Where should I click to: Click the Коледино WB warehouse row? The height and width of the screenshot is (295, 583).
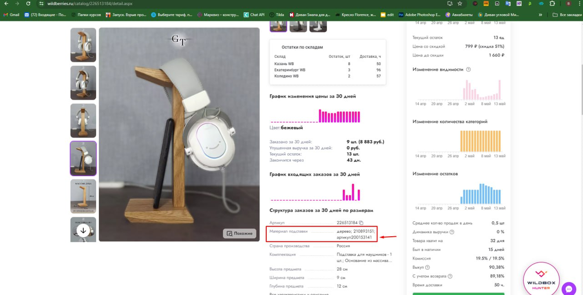tap(327, 76)
